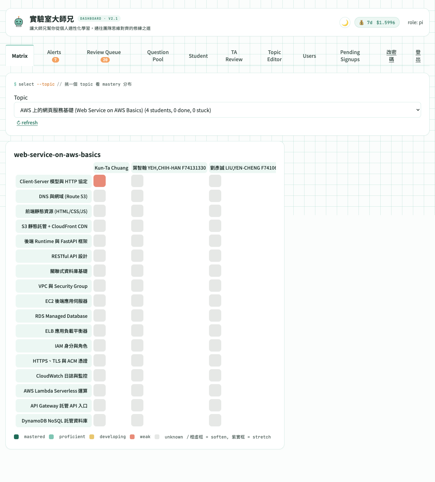Click DNS Route 53 cell under Kun-Ta Chuang
This screenshot has width=435, height=482.
click(100, 196)
